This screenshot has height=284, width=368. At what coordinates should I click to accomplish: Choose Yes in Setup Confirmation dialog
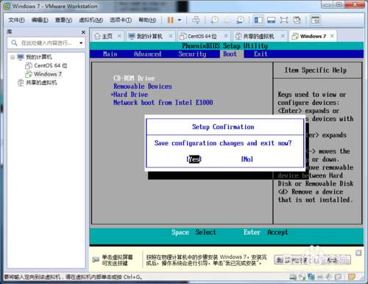[x=194, y=159]
